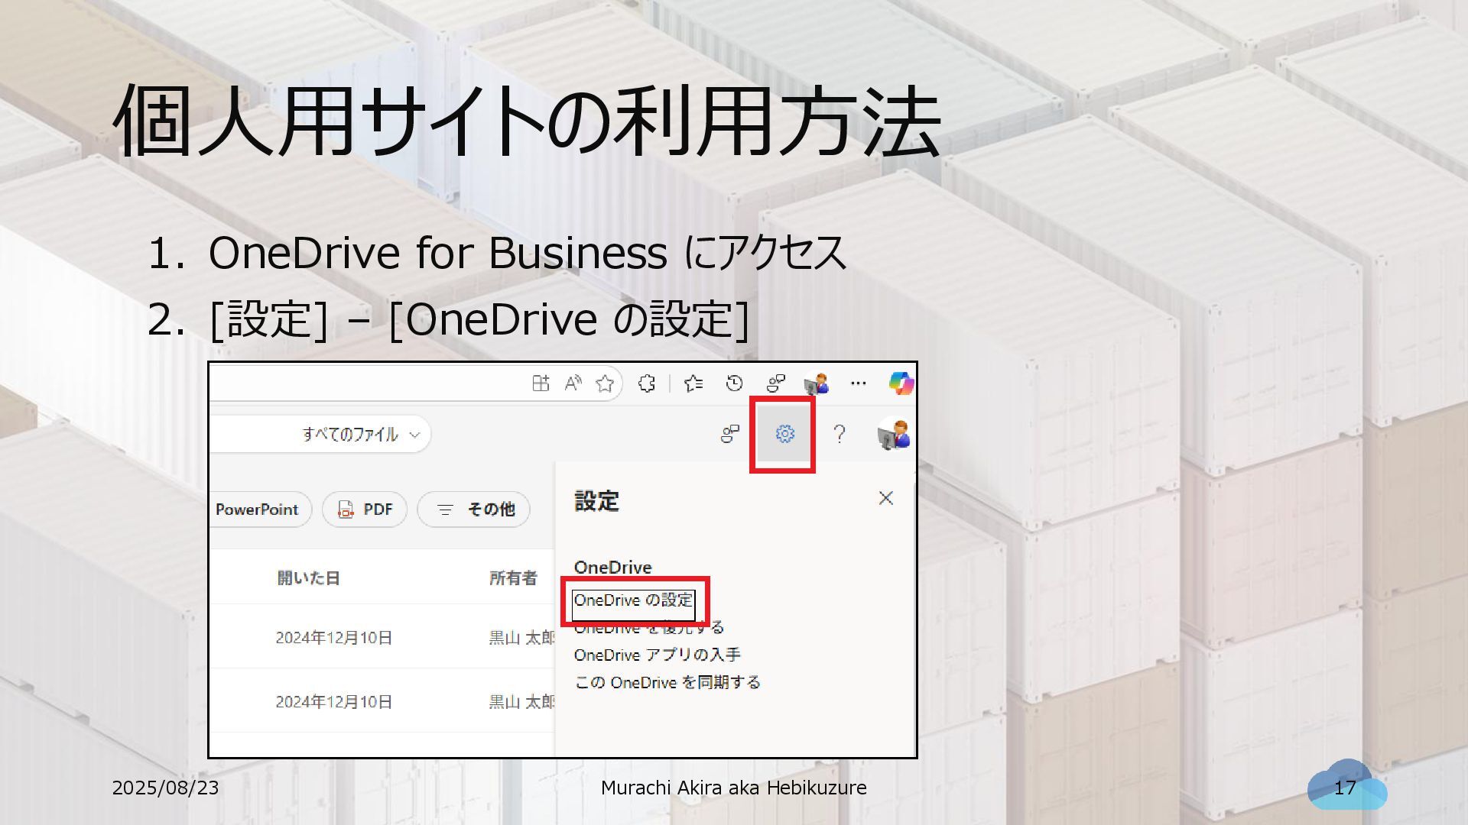
Task: Sort by 所有者 column header
Action: tap(513, 577)
